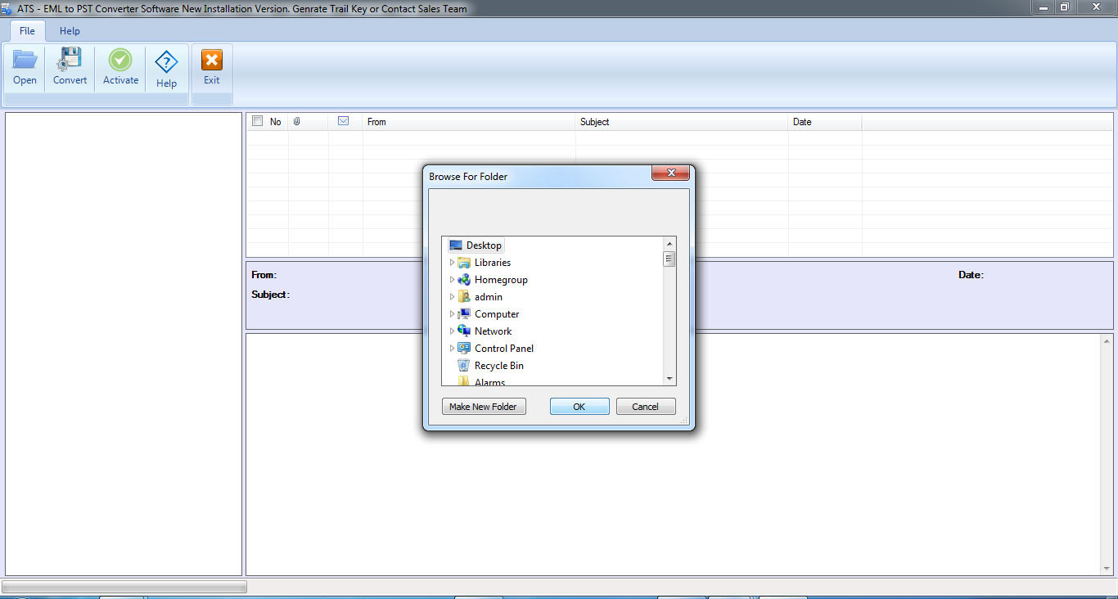Click the folder tree scrollbar down arrow
This screenshot has height=599, width=1118.
pyautogui.click(x=669, y=379)
